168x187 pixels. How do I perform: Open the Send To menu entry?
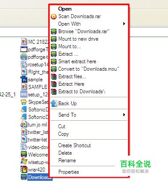(x=67, y=114)
